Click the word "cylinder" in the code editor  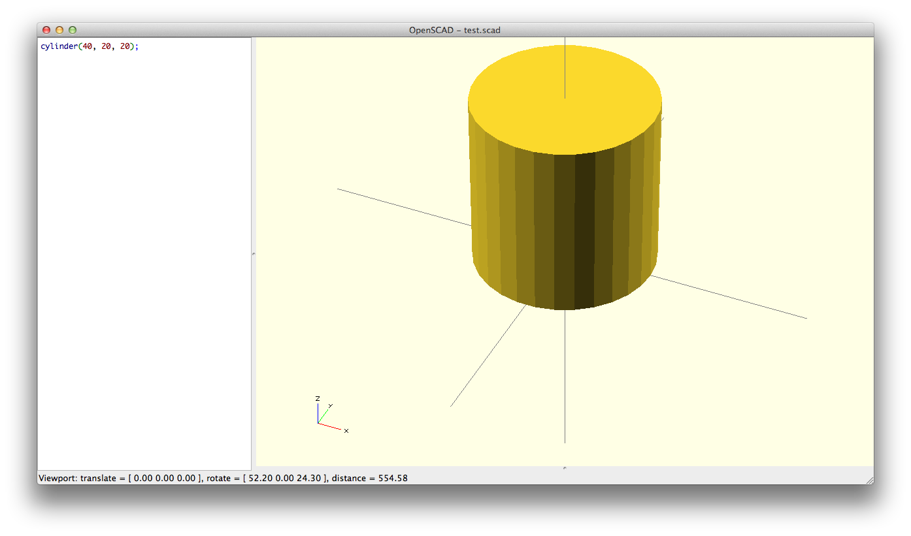[x=58, y=47]
